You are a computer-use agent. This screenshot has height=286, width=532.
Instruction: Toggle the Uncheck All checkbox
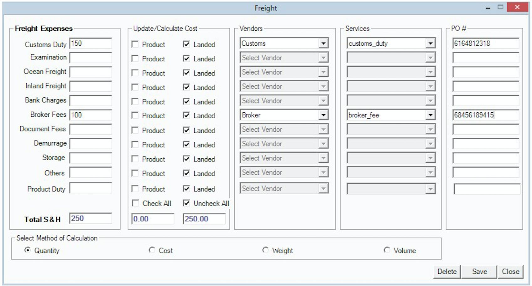(186, 203)
